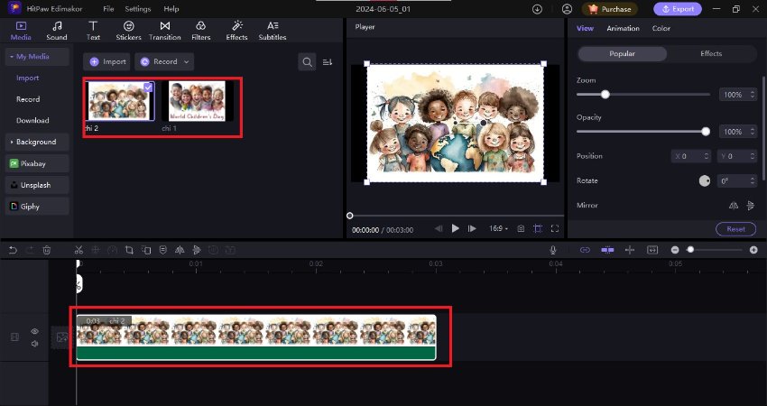The width and height of the screenshot is (767, 406).
Task: Open the Text tools tab
Action: pyautogui.click(x=93, y=31)
